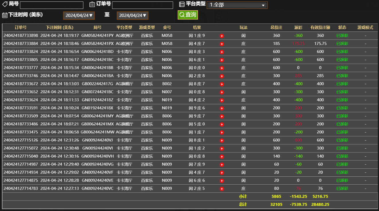Screen dimensions: 379x211
Task: Play replay for order 240424187733672
Action: [x=222, y=84]
